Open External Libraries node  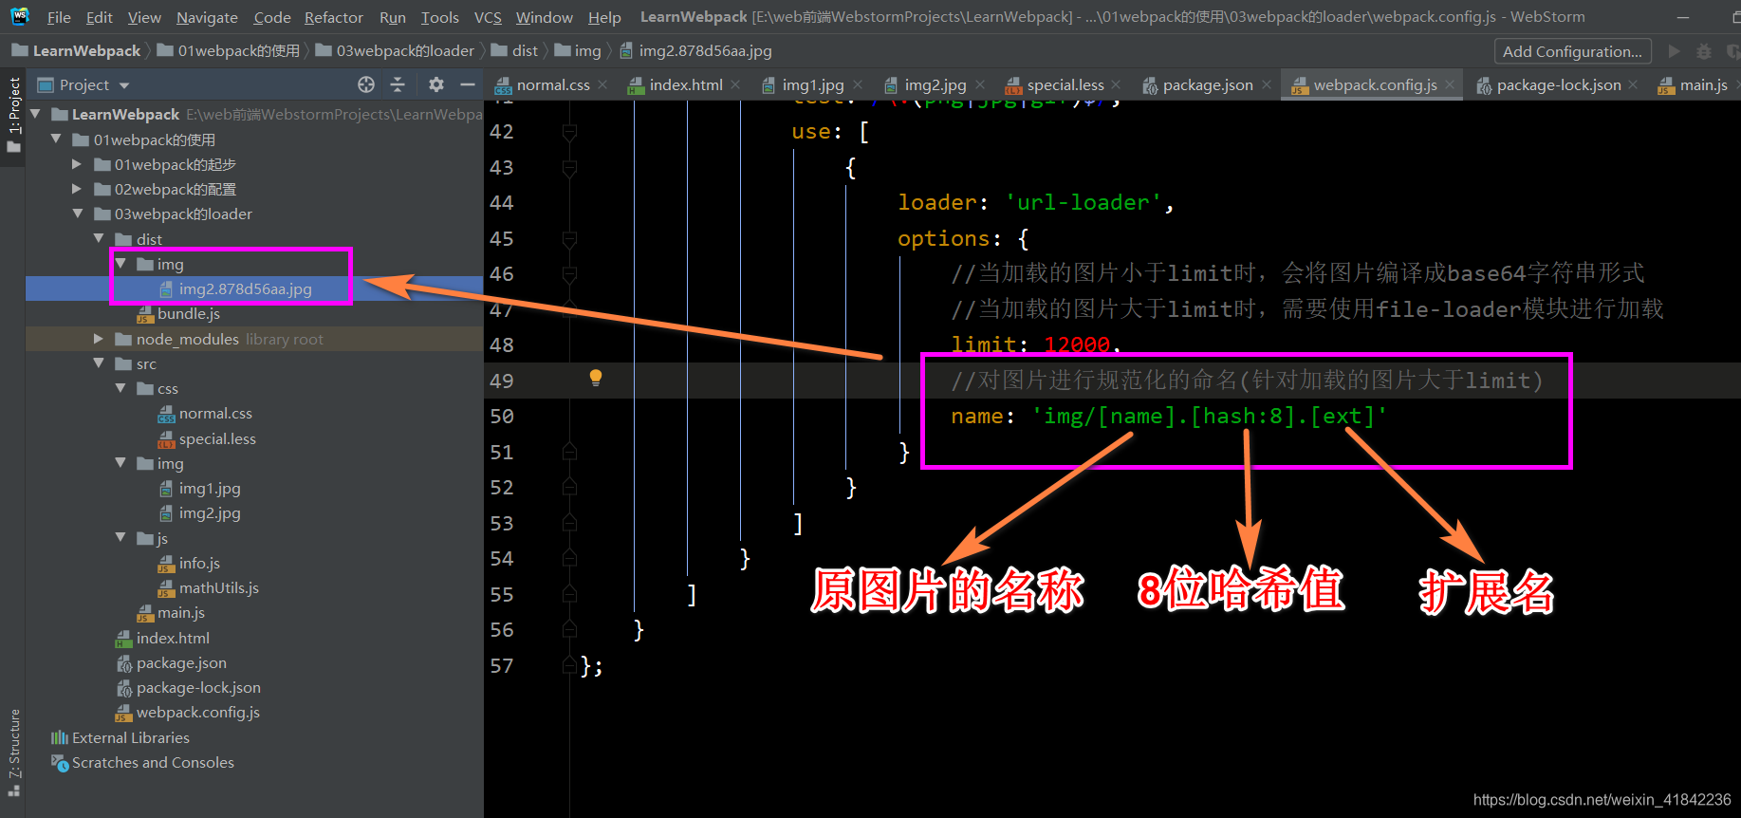[131, 737]
